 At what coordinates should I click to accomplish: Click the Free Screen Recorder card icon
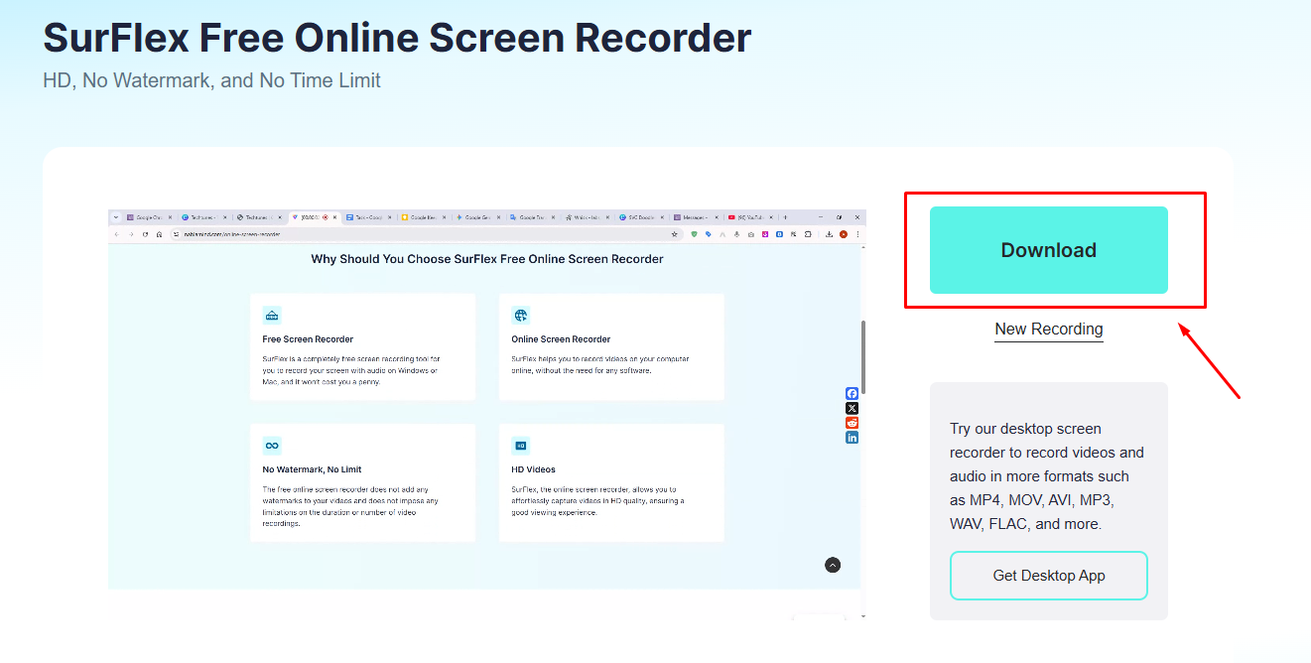[272, 316]
